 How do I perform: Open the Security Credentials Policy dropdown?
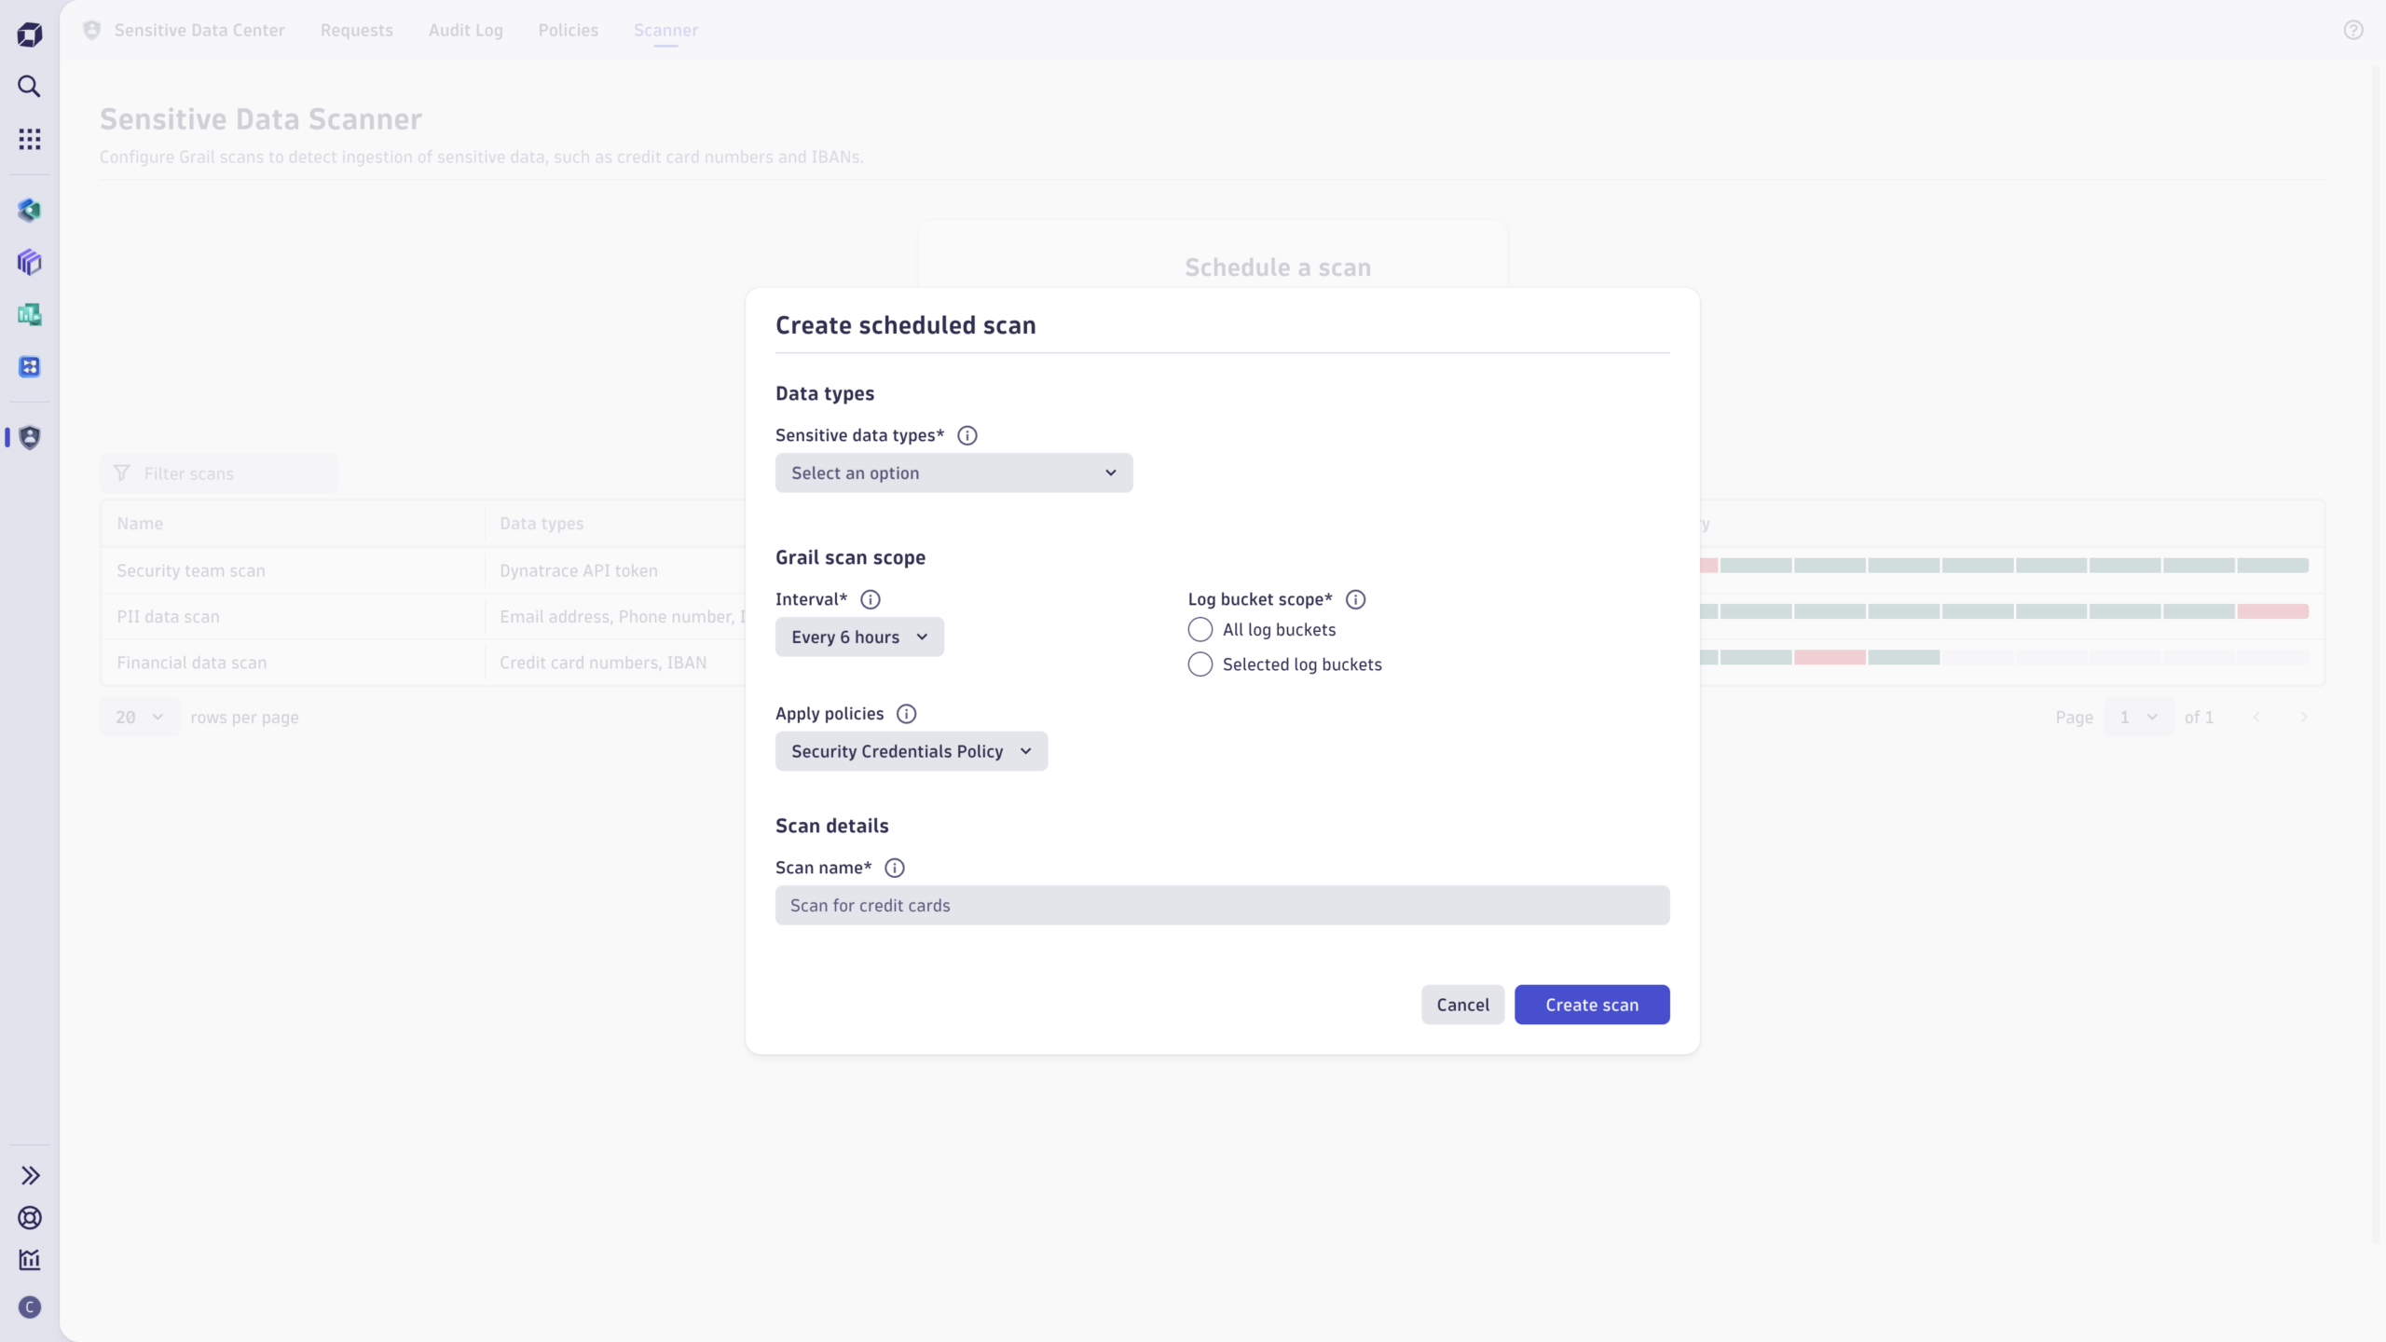point(911,751)
